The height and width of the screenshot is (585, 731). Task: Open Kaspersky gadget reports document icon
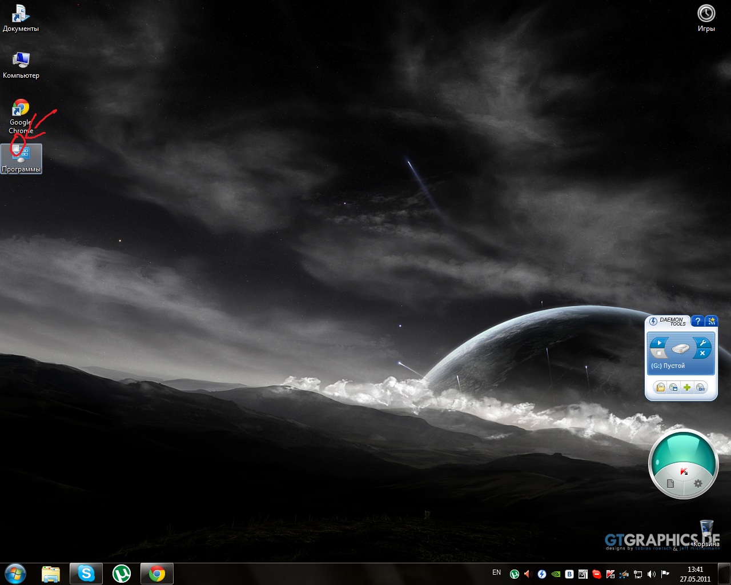[x=670, y=484]
